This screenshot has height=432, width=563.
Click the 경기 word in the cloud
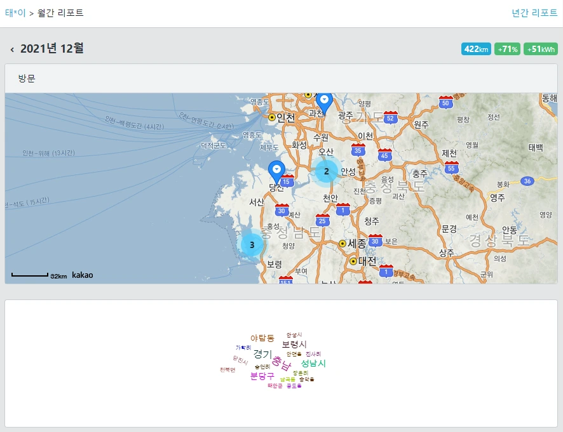coord(263,354)
